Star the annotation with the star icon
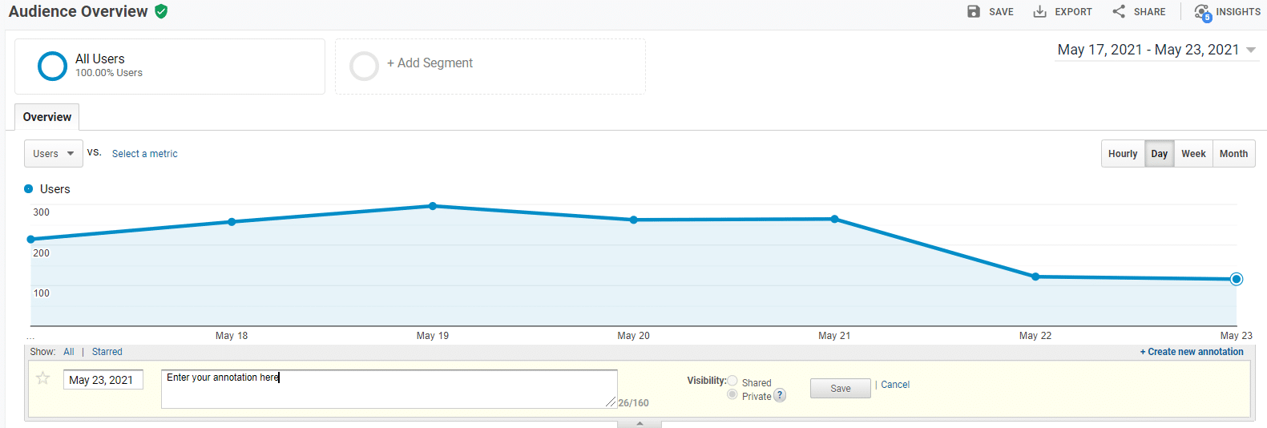This screenshot has width=1267, height=428. click(x=43, y=378)
